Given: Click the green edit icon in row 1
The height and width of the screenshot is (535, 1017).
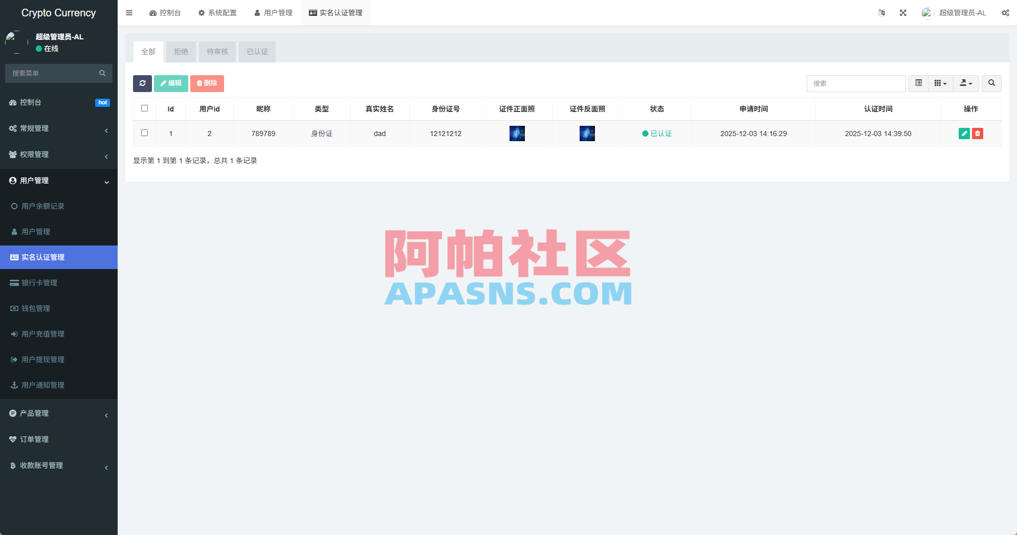Looking at the screenshot, I should click(x=964, y=133).
